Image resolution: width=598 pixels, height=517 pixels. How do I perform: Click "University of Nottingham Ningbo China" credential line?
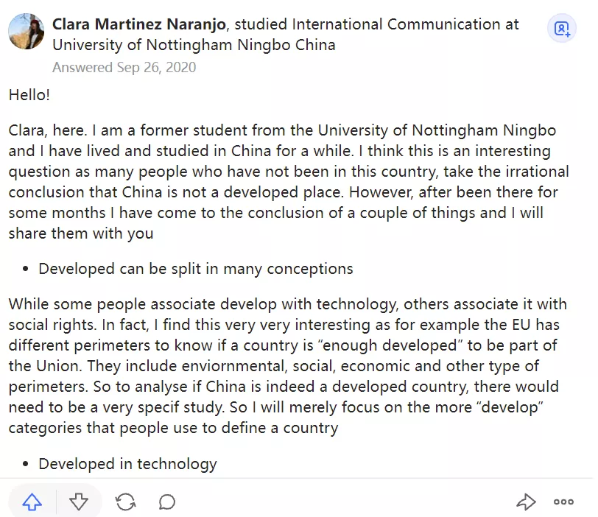click(194, 45)
